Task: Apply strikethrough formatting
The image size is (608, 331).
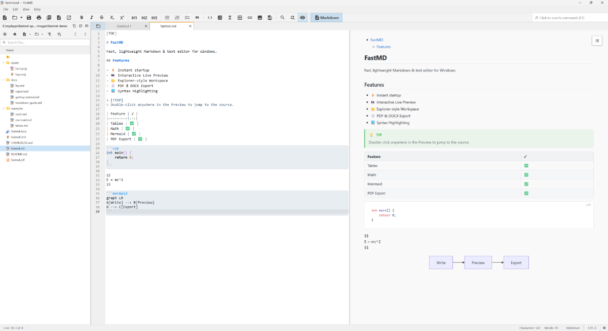Action: (x=102, y=18)
